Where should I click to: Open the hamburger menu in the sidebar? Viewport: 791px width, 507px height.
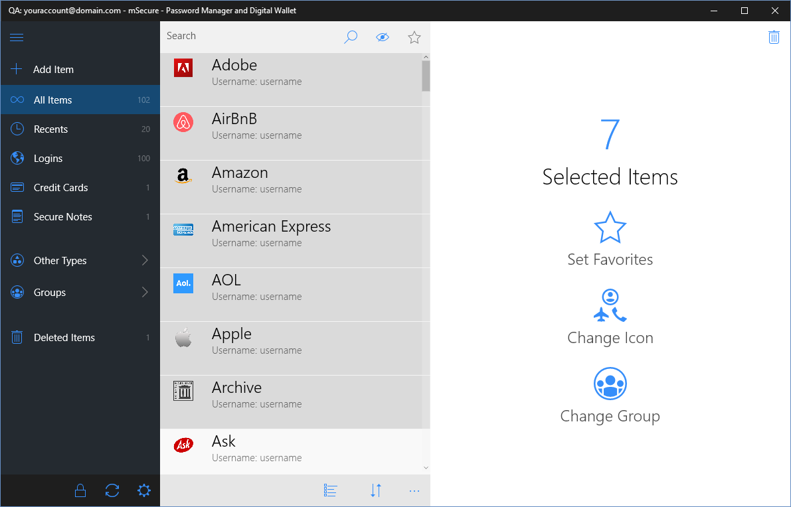17,37
